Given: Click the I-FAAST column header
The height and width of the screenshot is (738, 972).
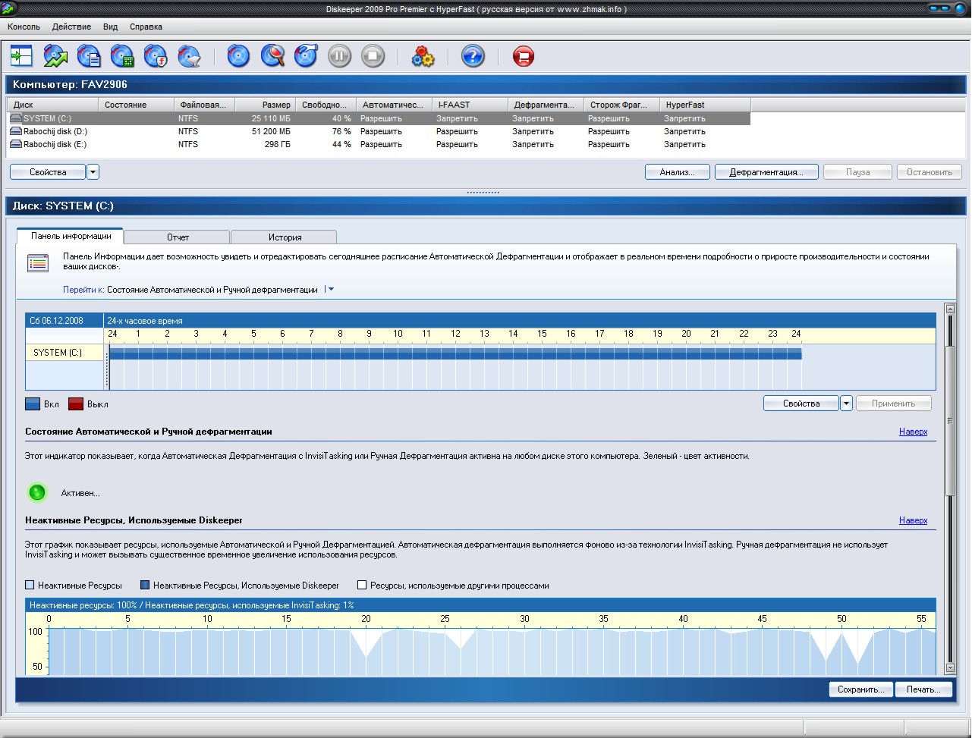Looking at the screenshot, I should coord(470,105).
